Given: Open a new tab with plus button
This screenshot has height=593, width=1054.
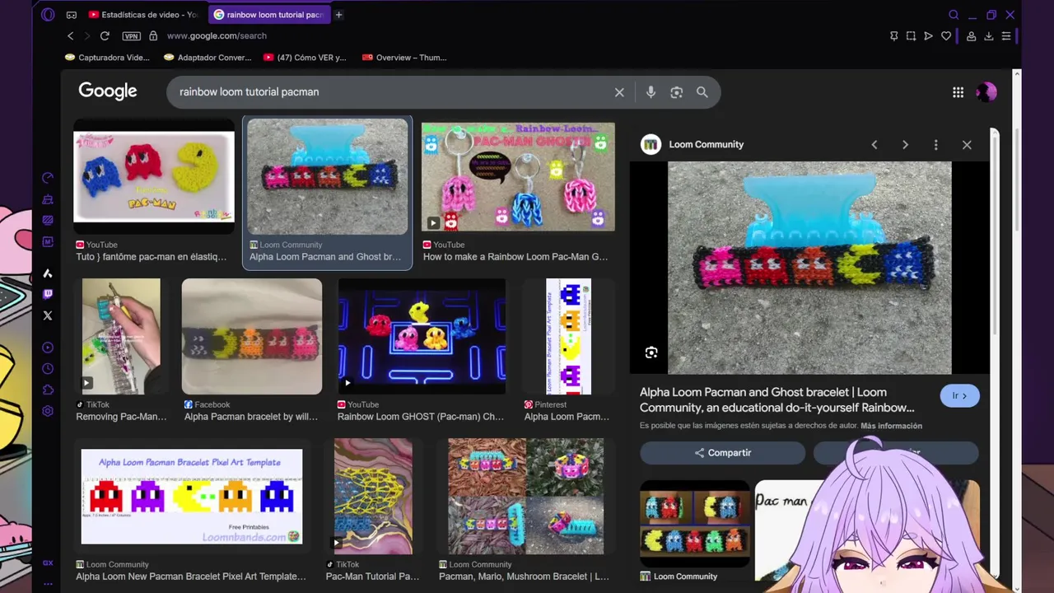Looking at the screenshot, I should tap(338, 15).
